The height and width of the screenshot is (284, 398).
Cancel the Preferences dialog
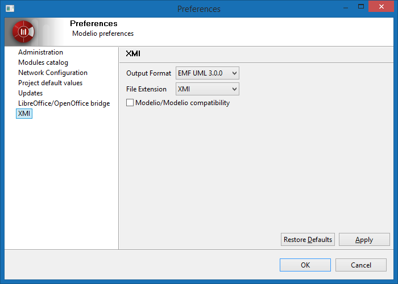coord(361,265)
